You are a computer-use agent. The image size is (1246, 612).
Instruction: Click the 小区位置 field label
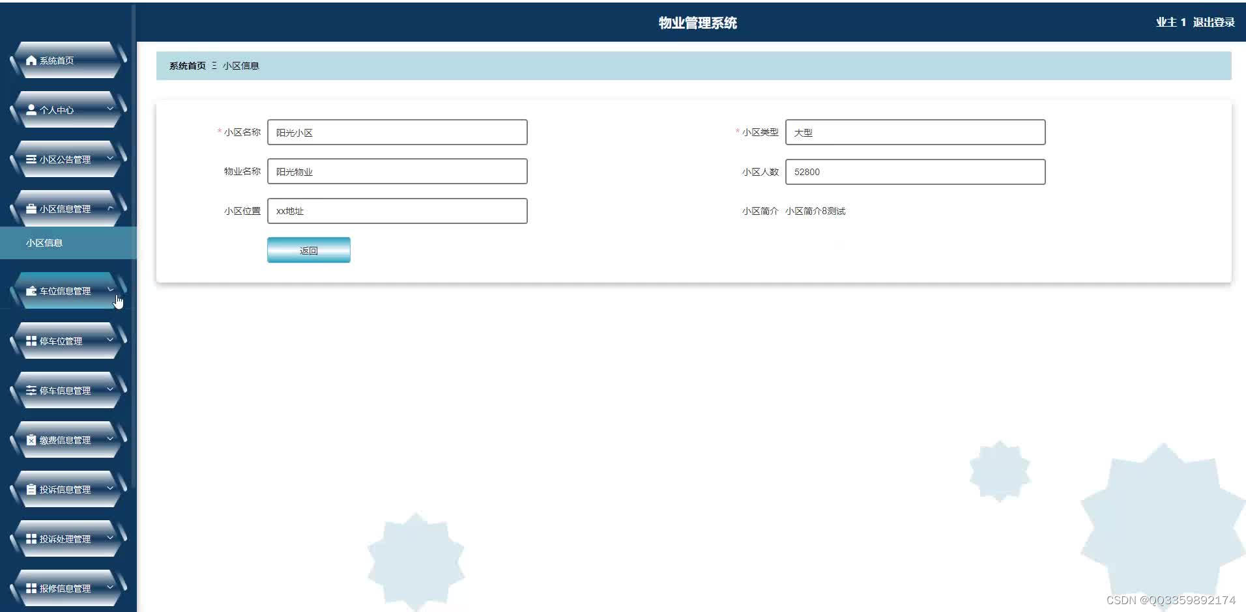click(242, 211)
